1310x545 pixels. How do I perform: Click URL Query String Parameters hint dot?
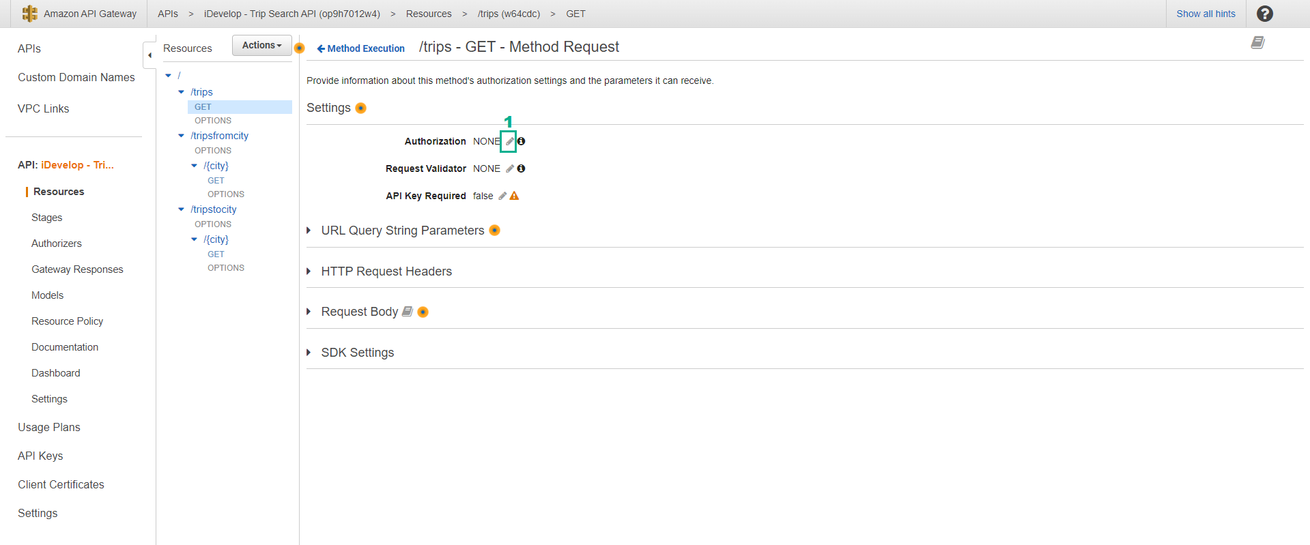click(495, 231)
